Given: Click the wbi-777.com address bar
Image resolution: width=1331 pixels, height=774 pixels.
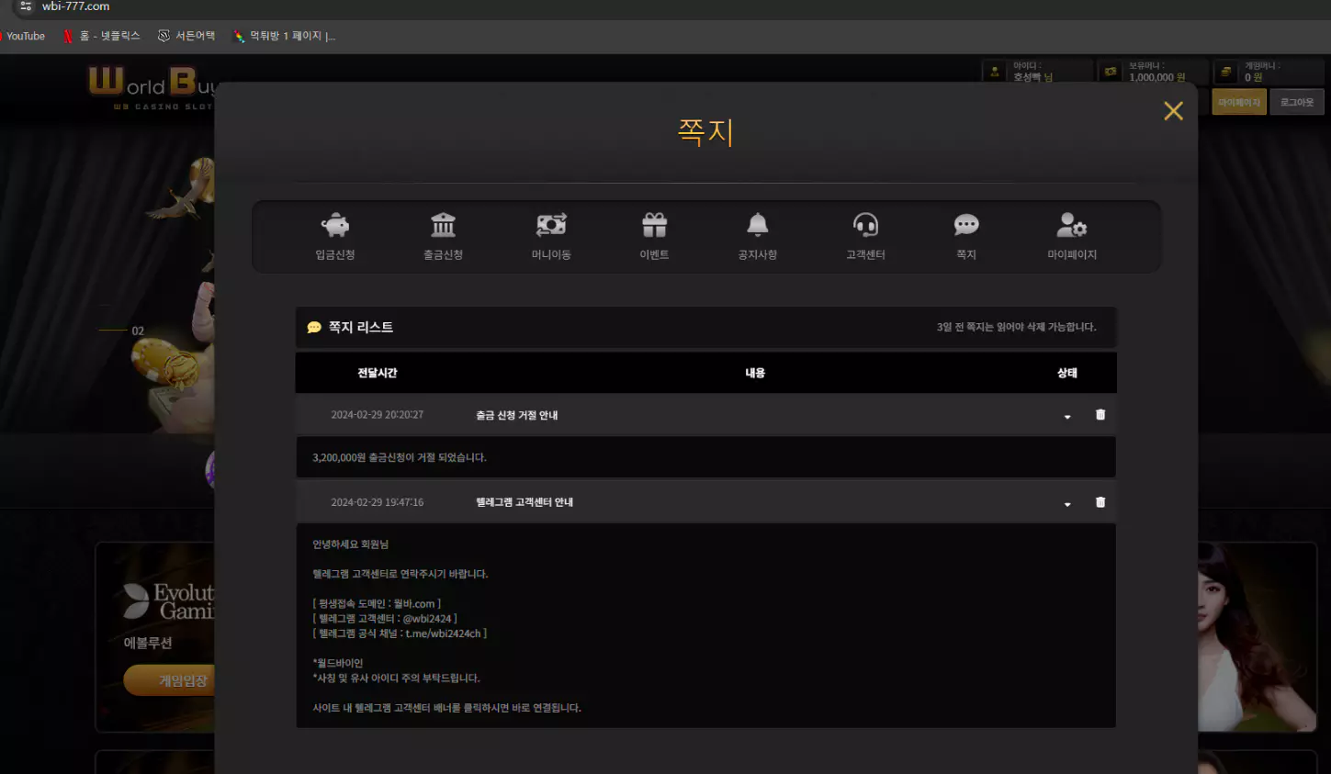Looking at the screenshot, I should pyautogui.click(x=75, y=6).
